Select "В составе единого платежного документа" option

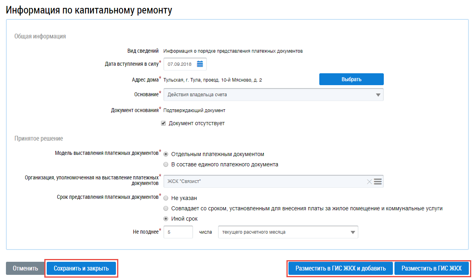(166, 164)
